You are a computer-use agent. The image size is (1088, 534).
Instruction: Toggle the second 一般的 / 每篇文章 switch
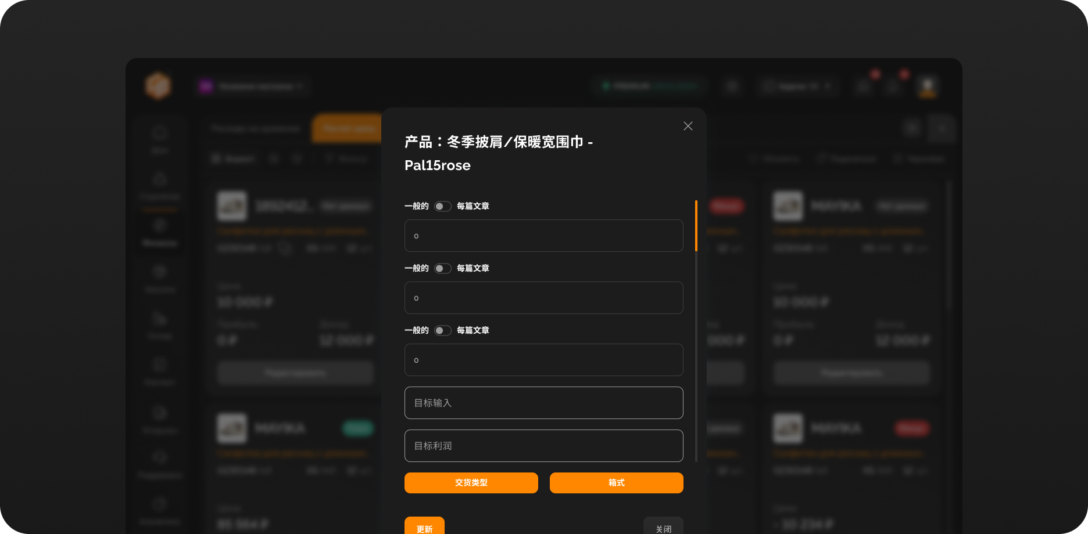(442, 269)
